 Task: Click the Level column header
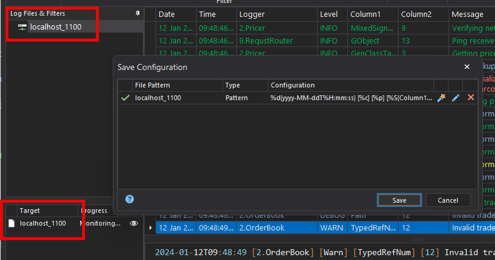(x=332, y=14)
